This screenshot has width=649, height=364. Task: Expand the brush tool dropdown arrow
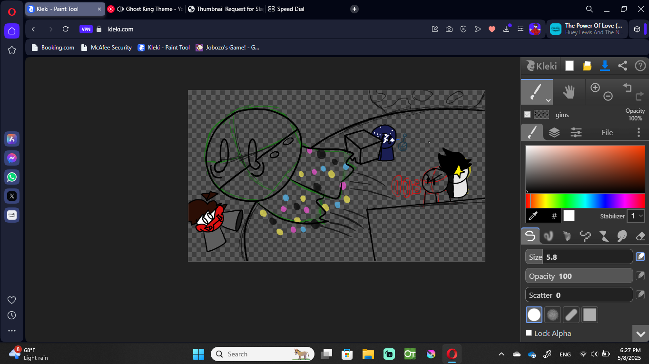(548, 100)
